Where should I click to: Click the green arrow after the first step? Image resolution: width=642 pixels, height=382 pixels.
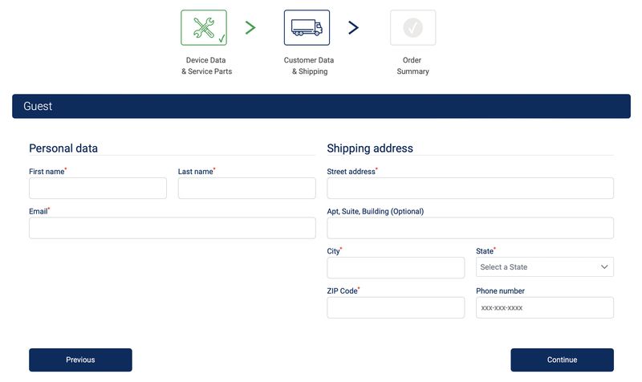250,28
